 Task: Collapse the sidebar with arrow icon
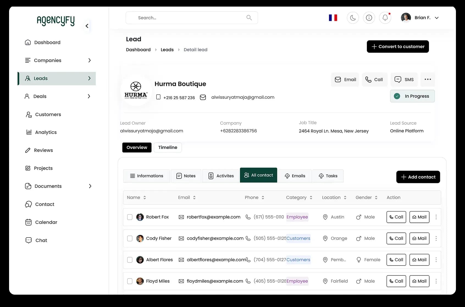(87, 26)
